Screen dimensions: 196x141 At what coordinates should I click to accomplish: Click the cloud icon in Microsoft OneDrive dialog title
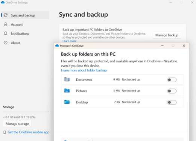pyautogui.click(x=57, y=45)
